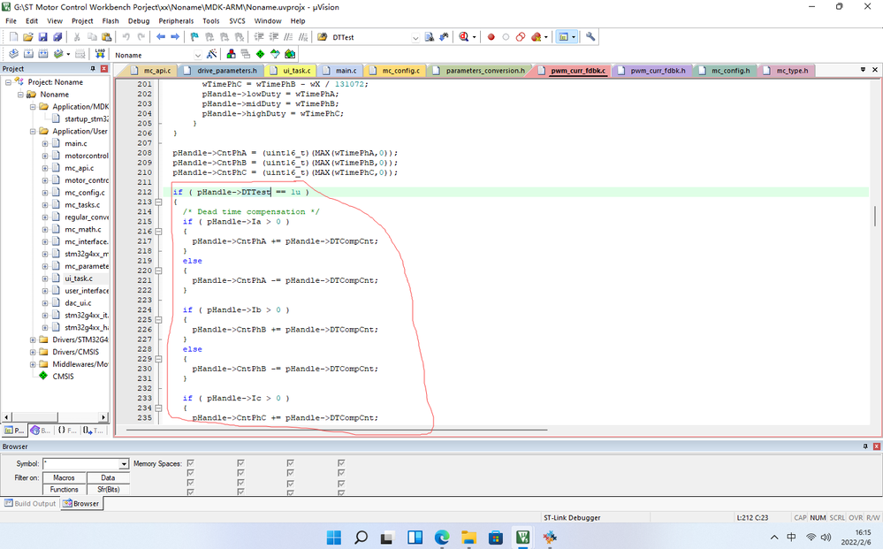Open the Flash menu
This screenshot has height=549, width=883.
coord(110,21)
